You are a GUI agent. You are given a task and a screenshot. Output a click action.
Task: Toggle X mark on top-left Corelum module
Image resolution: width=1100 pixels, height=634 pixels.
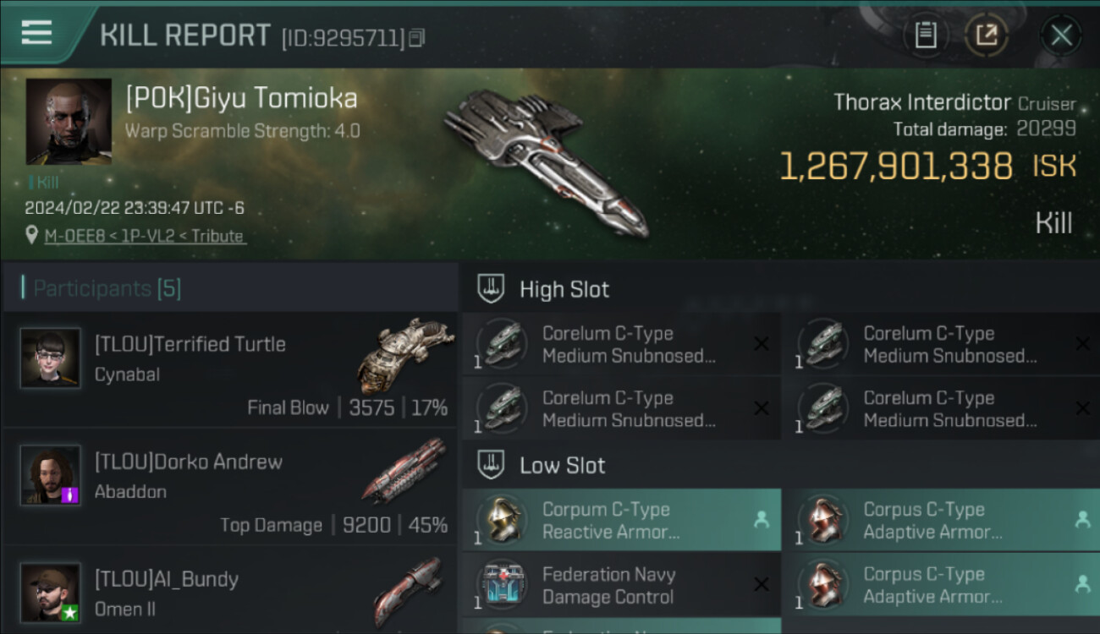pos(761,344)
